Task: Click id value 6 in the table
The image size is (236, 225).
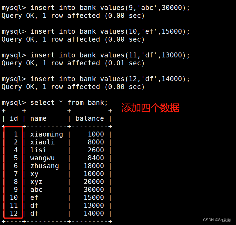Action: click(x=16, y=166)
